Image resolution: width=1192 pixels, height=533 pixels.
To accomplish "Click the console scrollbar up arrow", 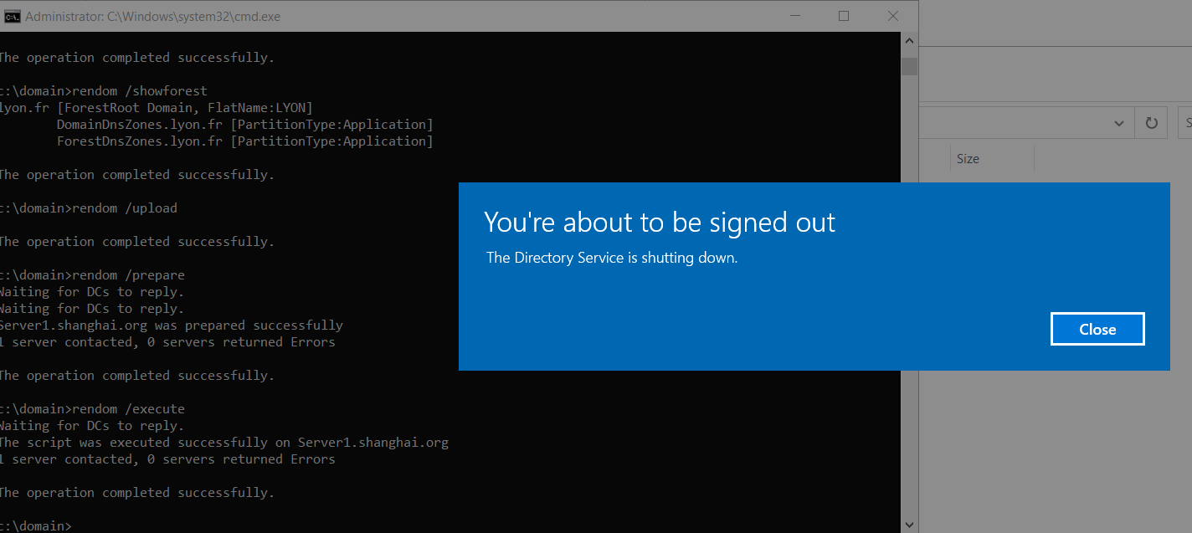I will 909,40.
